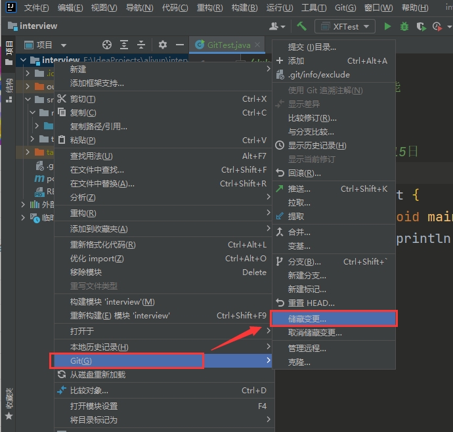
Task: Choose 取消储藏变更... from Git submenu
Action: tap(314, 333)
